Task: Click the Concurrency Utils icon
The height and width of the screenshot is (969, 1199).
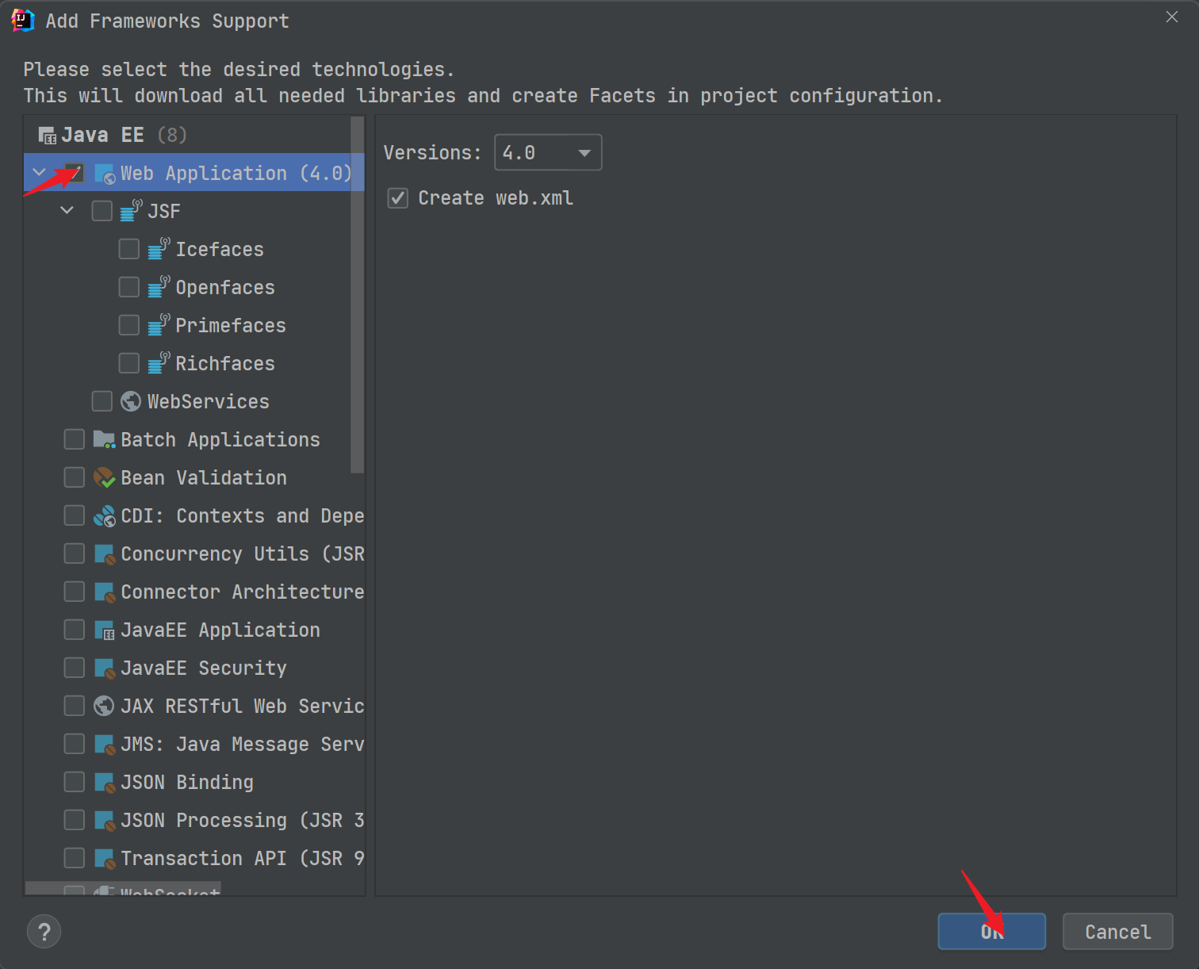Action: pyautogui.click(x=105, y=553)
